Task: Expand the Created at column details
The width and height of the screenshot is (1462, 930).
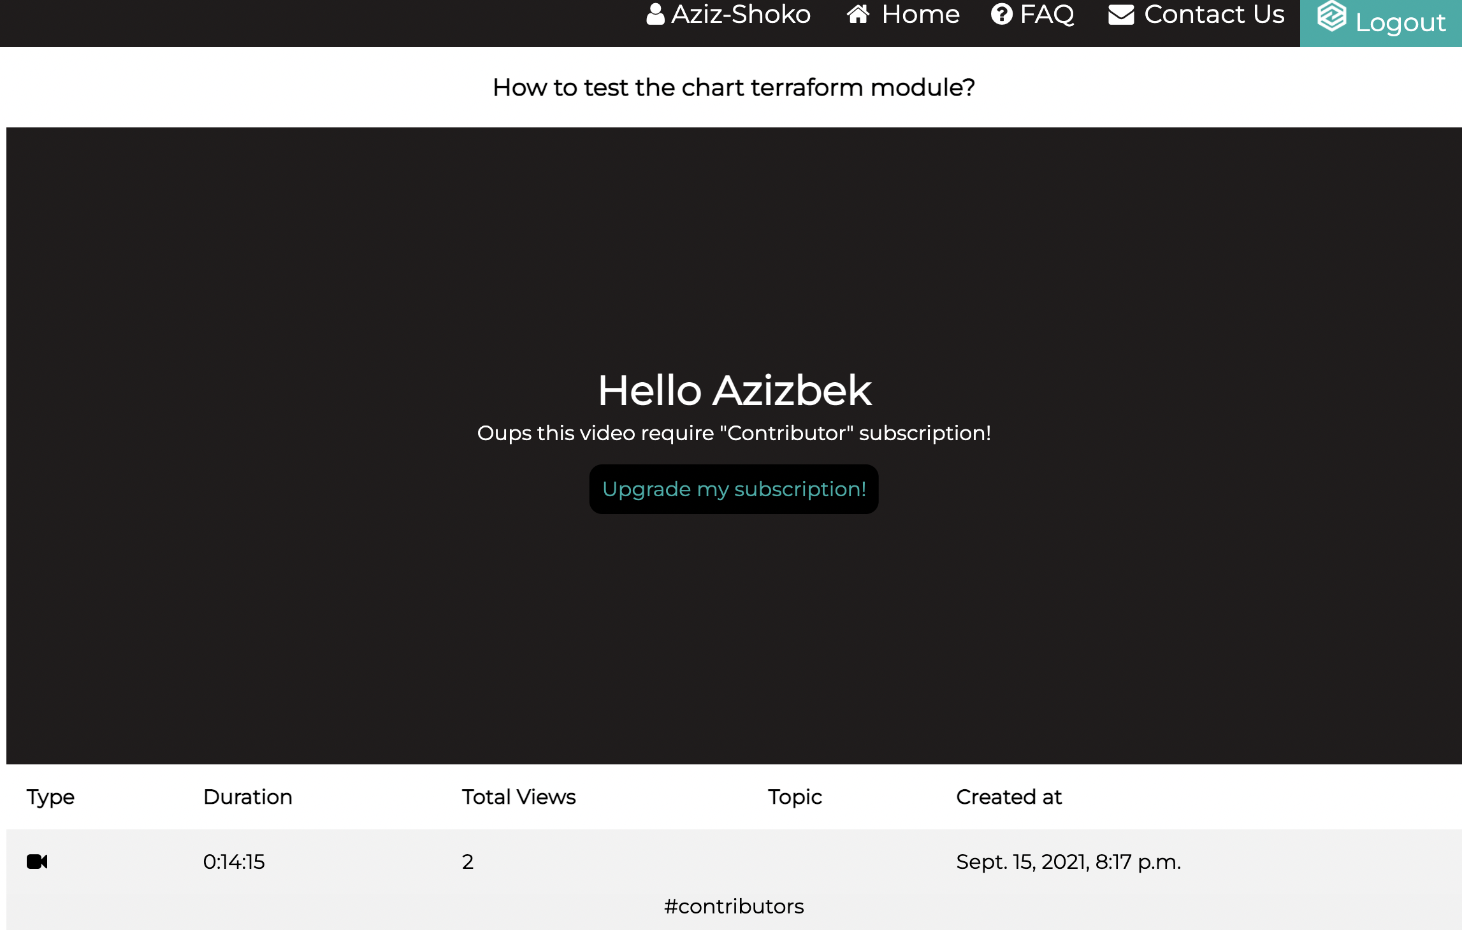Action: pyautogui.click(x=1009, y=797)
